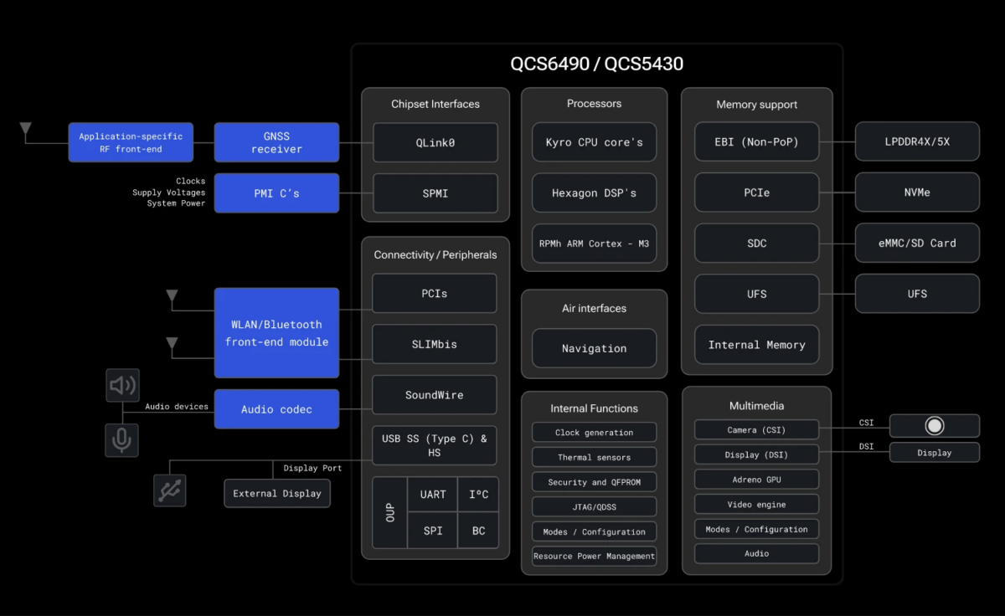Viewport: 1005px width, 616px height.
Task: Expand the Internal Functions section
Action: tap(594, 408)
